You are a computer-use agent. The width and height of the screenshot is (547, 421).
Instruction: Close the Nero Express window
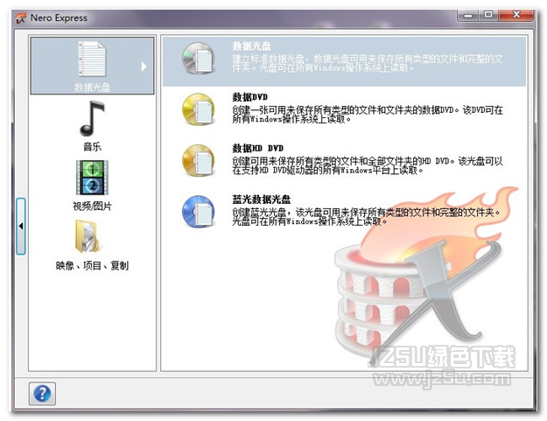(516, 15)
